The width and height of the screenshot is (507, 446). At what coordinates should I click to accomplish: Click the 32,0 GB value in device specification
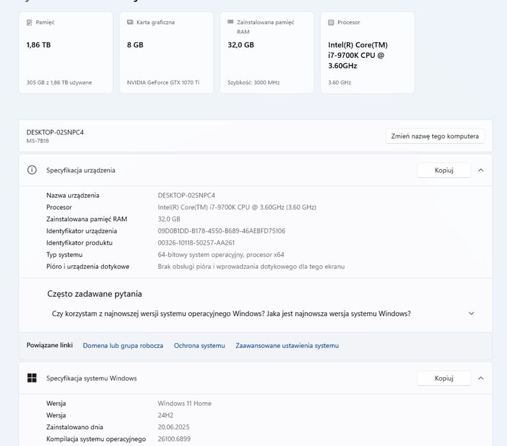pyautogui.click(x=169, y=219)
